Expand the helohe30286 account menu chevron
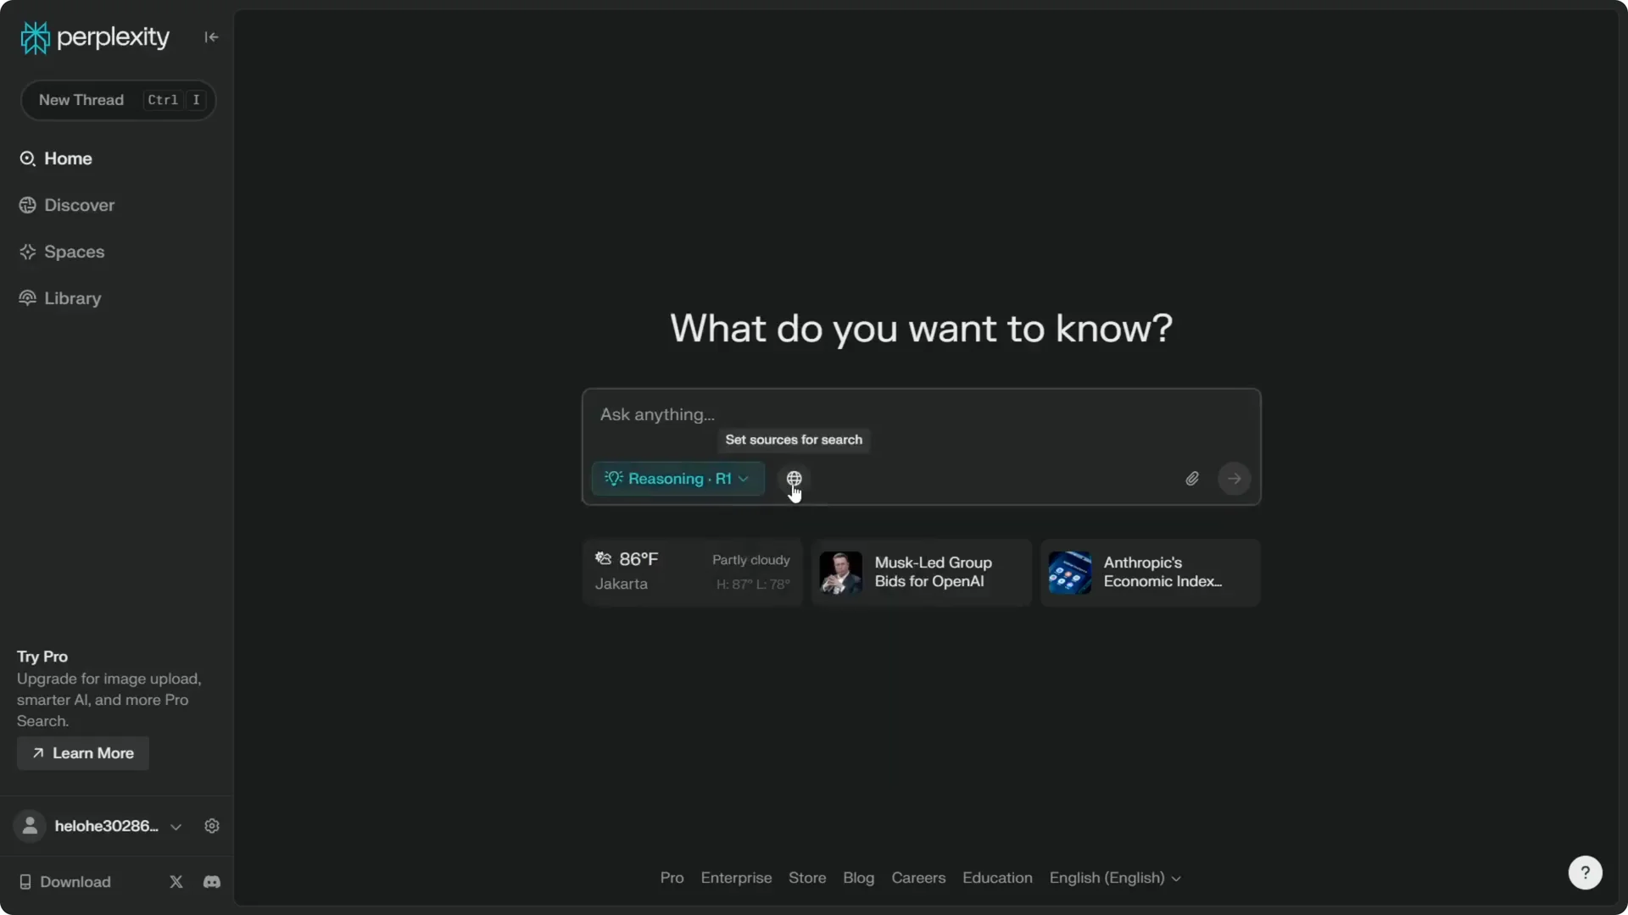 tap(176, 826)
